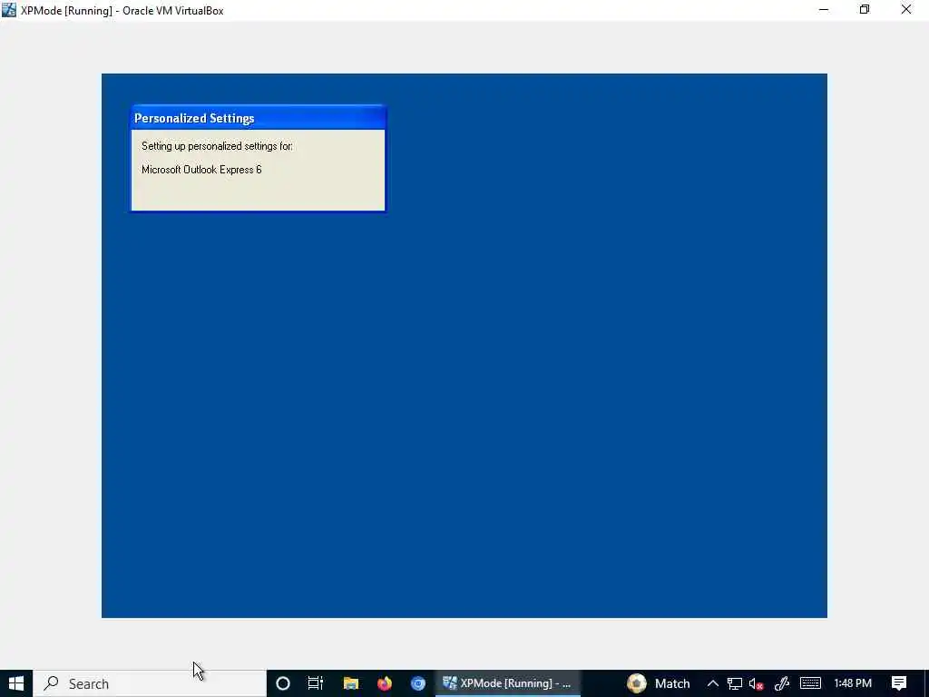Open the Action Center notifications icon
The image size is (929, 697).
[x=899, y=683]
